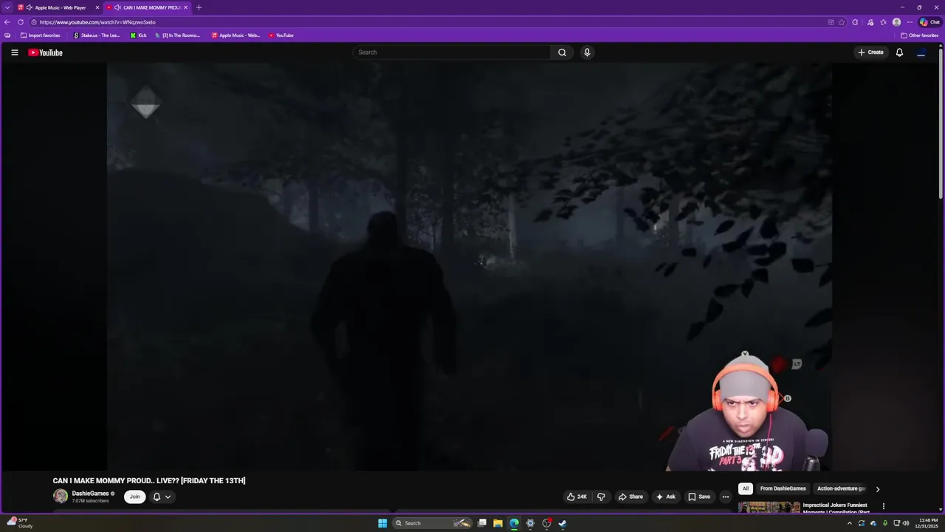Dislike the video with thumbs down

601,497
